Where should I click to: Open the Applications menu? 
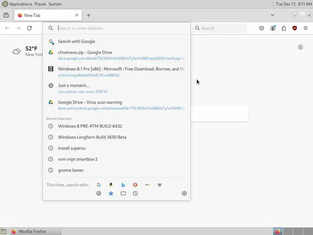coord(20,4)
